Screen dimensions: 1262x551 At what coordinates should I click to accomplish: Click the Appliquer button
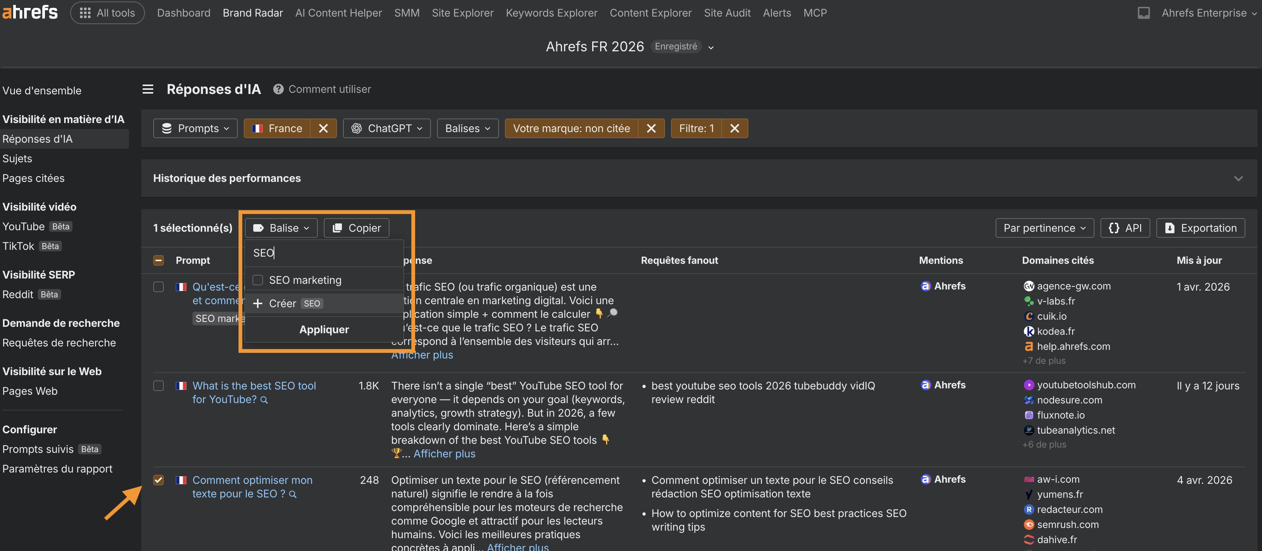pos(324,329)
